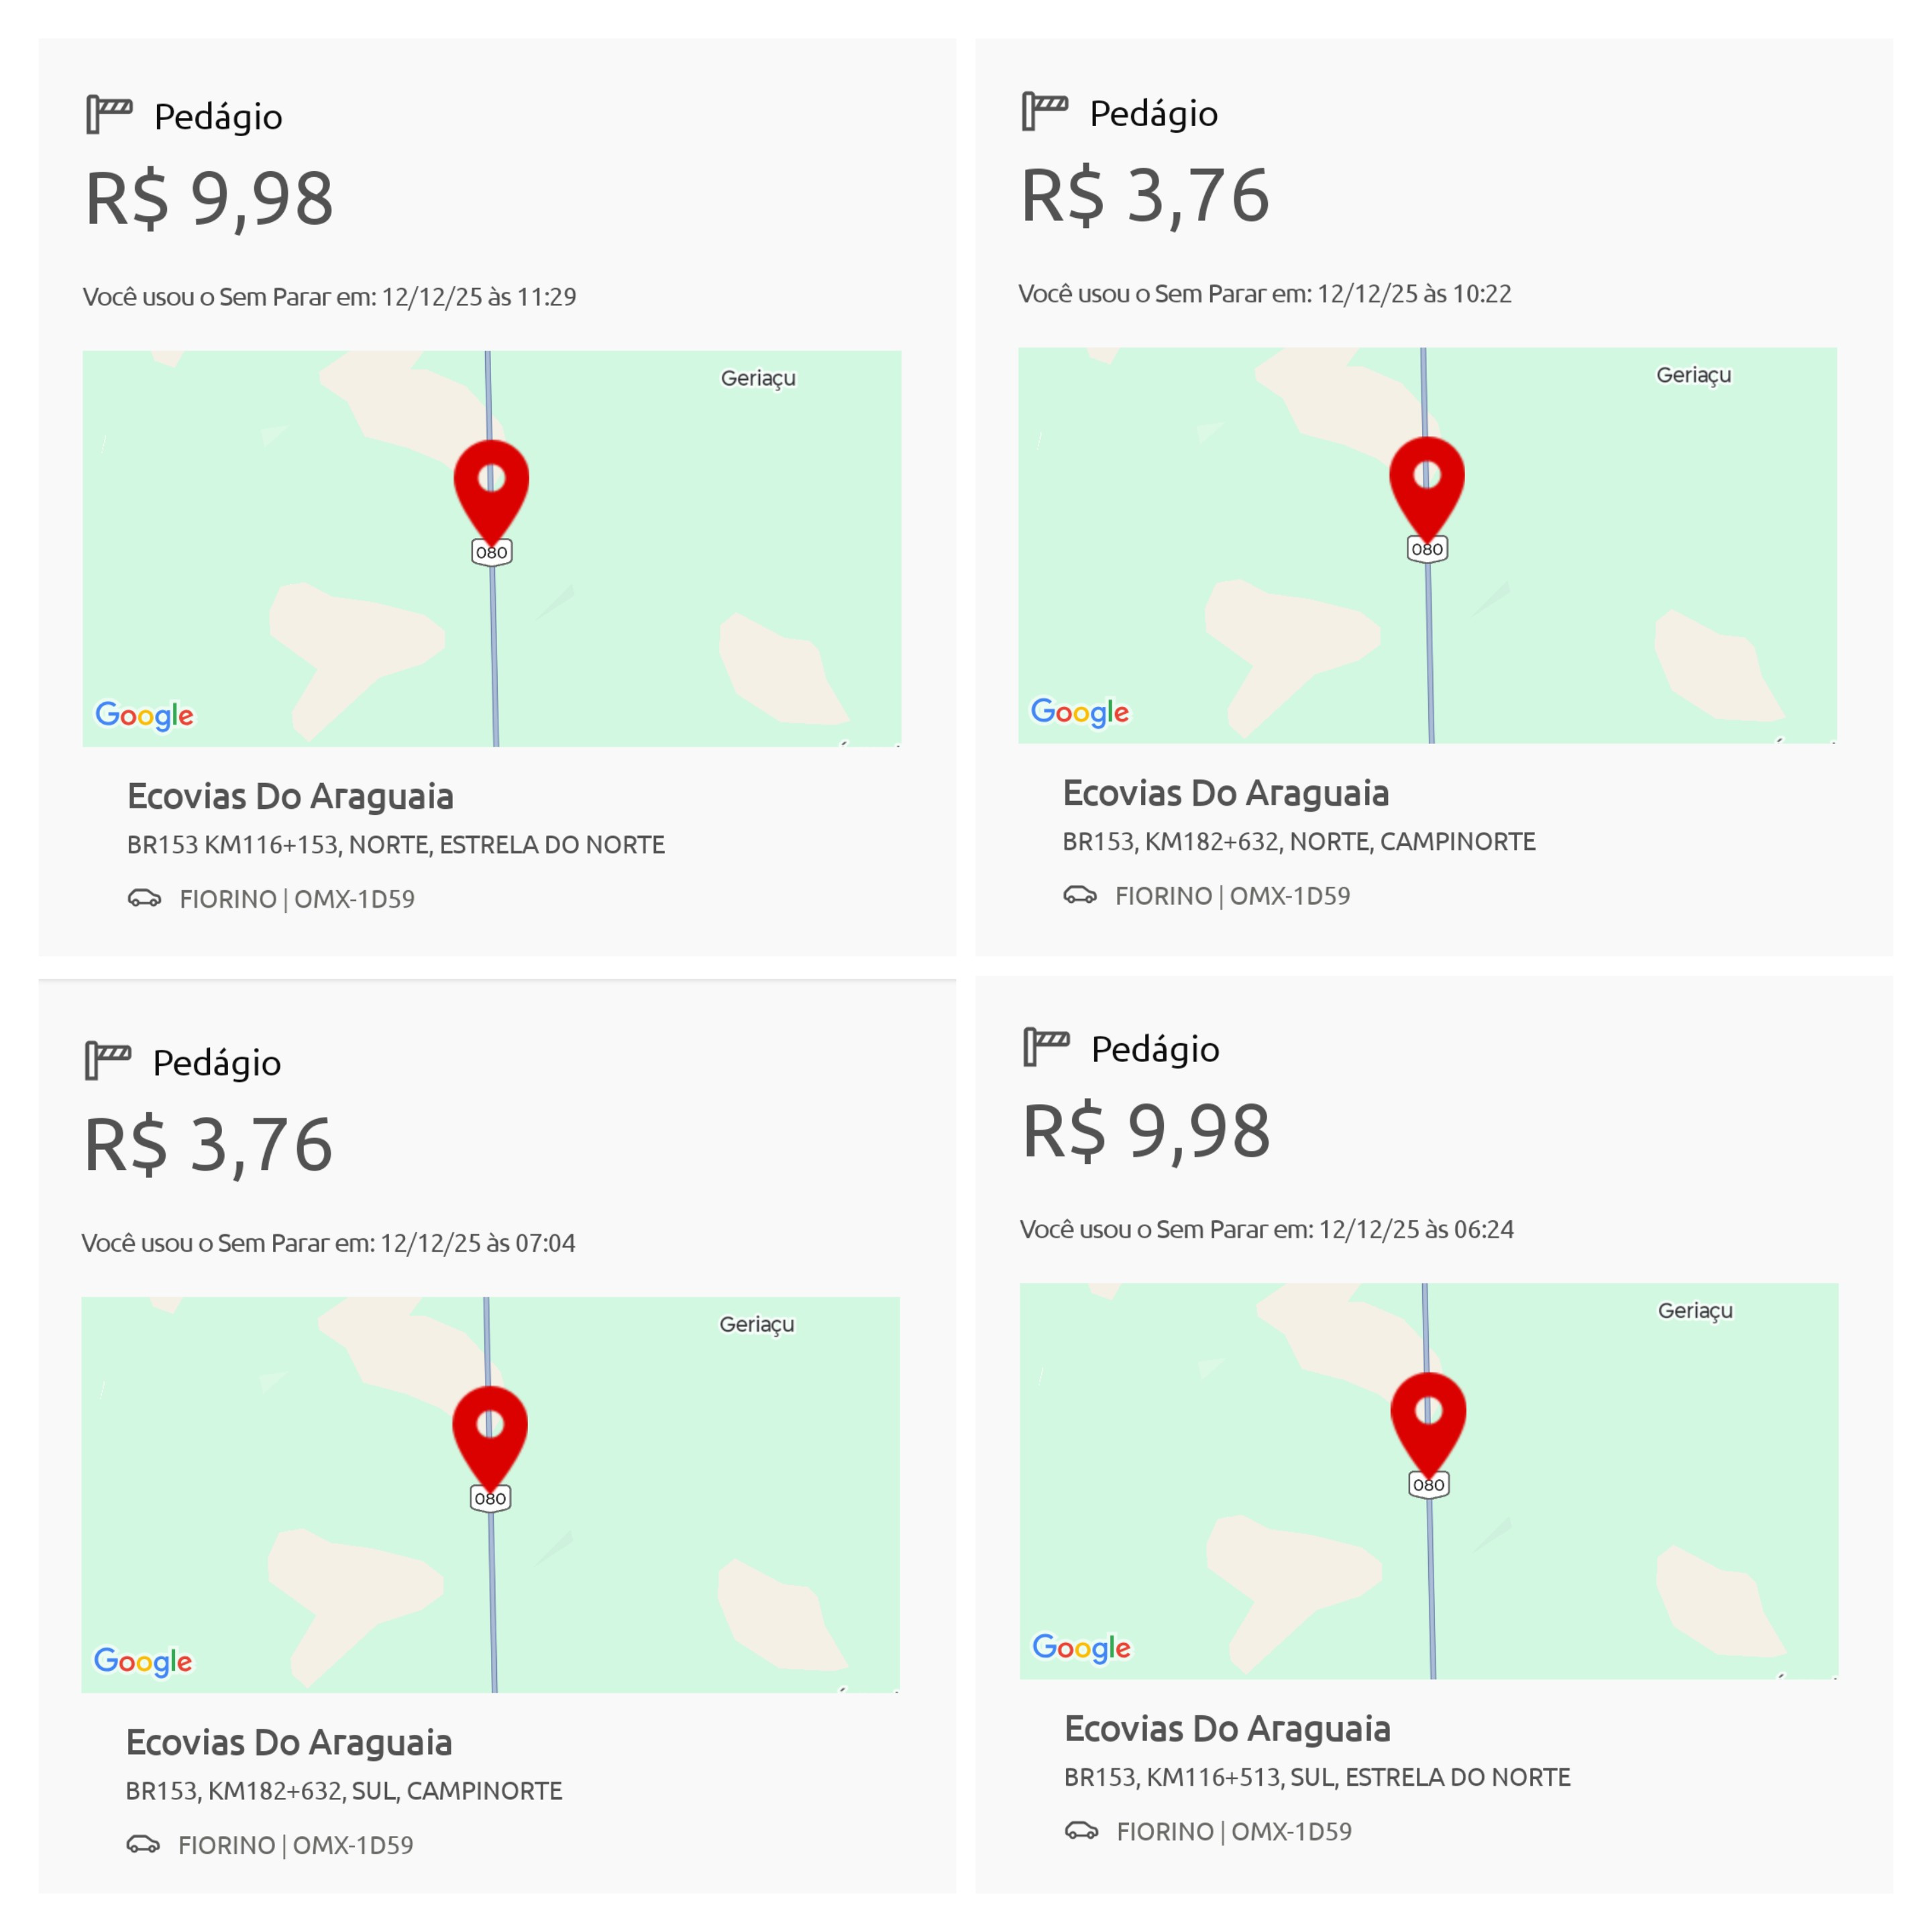Click the toll gate icon in the 06:24 card

coord(1047,1047)
